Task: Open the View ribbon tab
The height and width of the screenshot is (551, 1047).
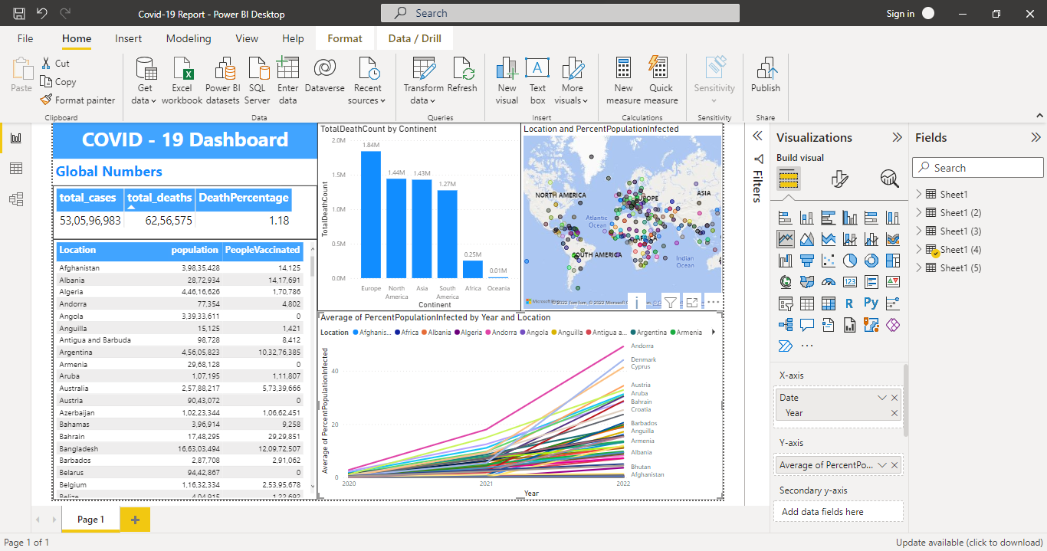Action: point(246,38)
